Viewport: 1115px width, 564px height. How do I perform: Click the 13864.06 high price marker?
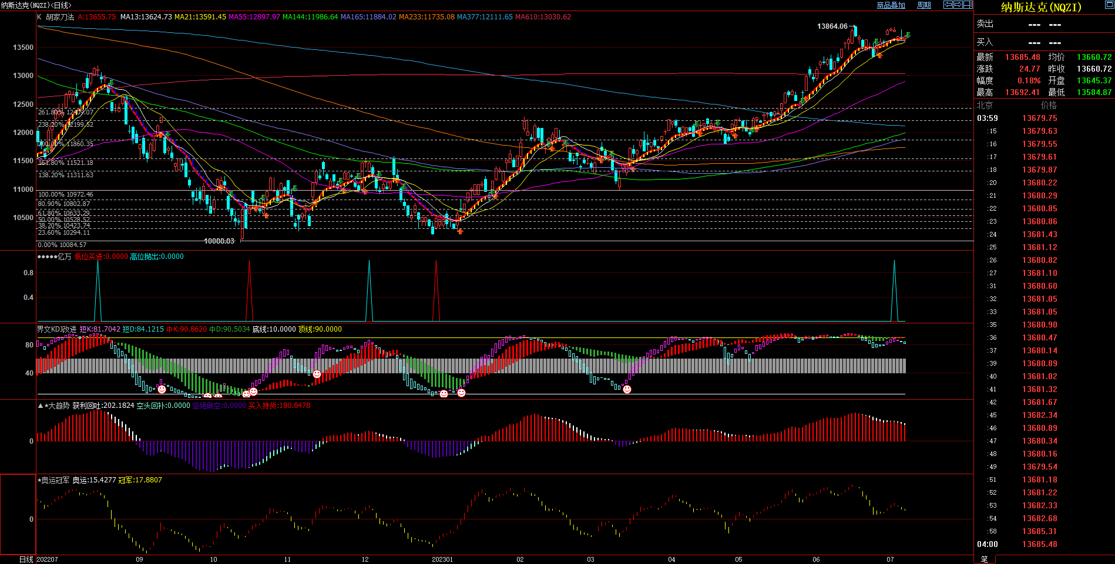pyautogui.click(x=832, y=26)
